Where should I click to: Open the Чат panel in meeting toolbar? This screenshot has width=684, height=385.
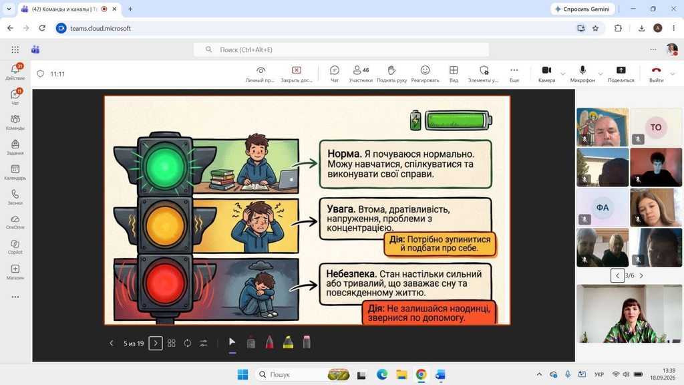click(x=335, y=74)
